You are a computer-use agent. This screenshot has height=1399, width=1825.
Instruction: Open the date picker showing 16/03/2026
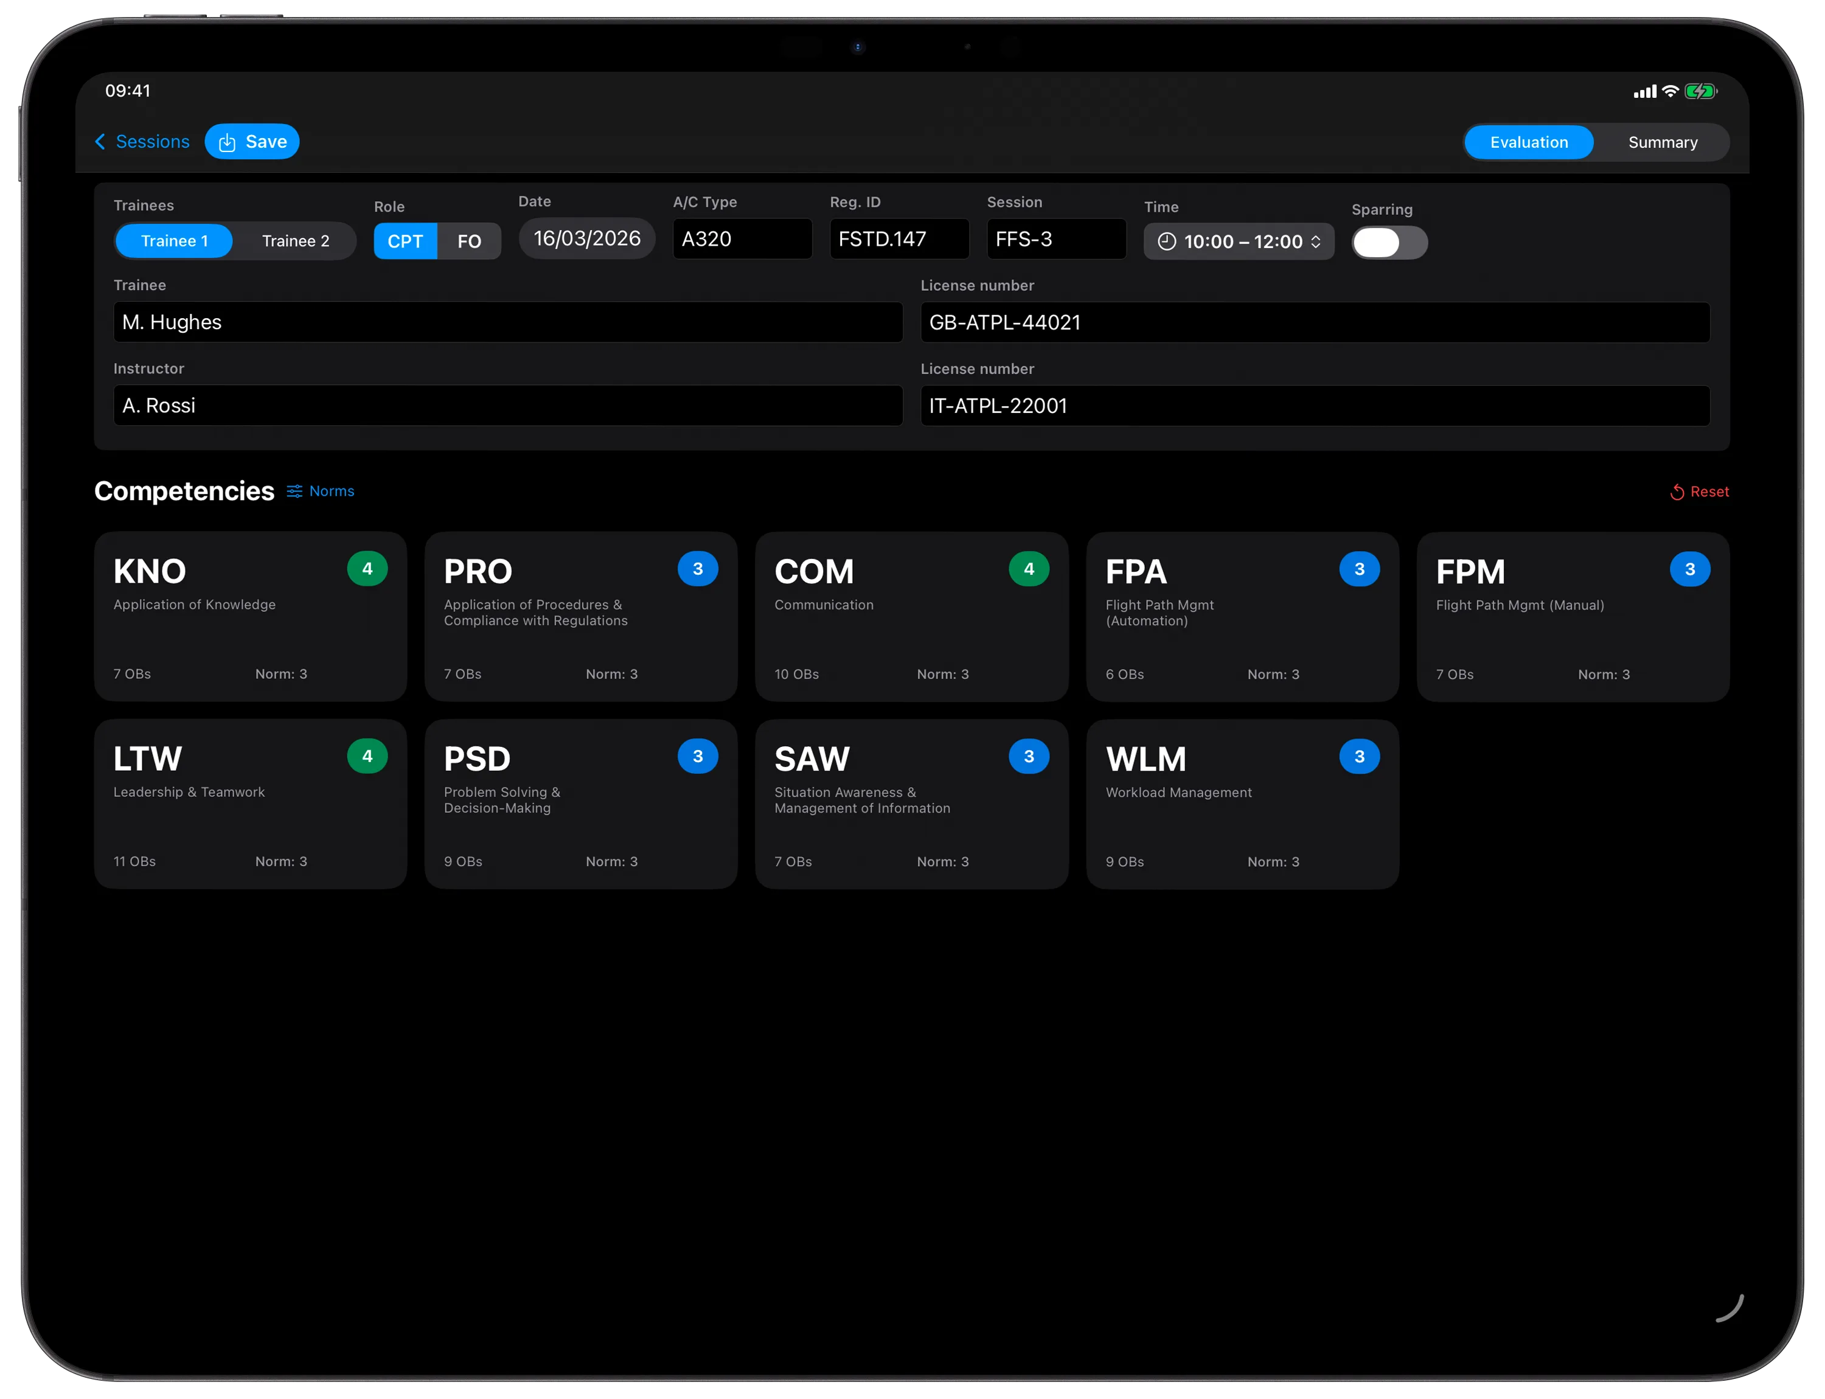click(587, 239)
